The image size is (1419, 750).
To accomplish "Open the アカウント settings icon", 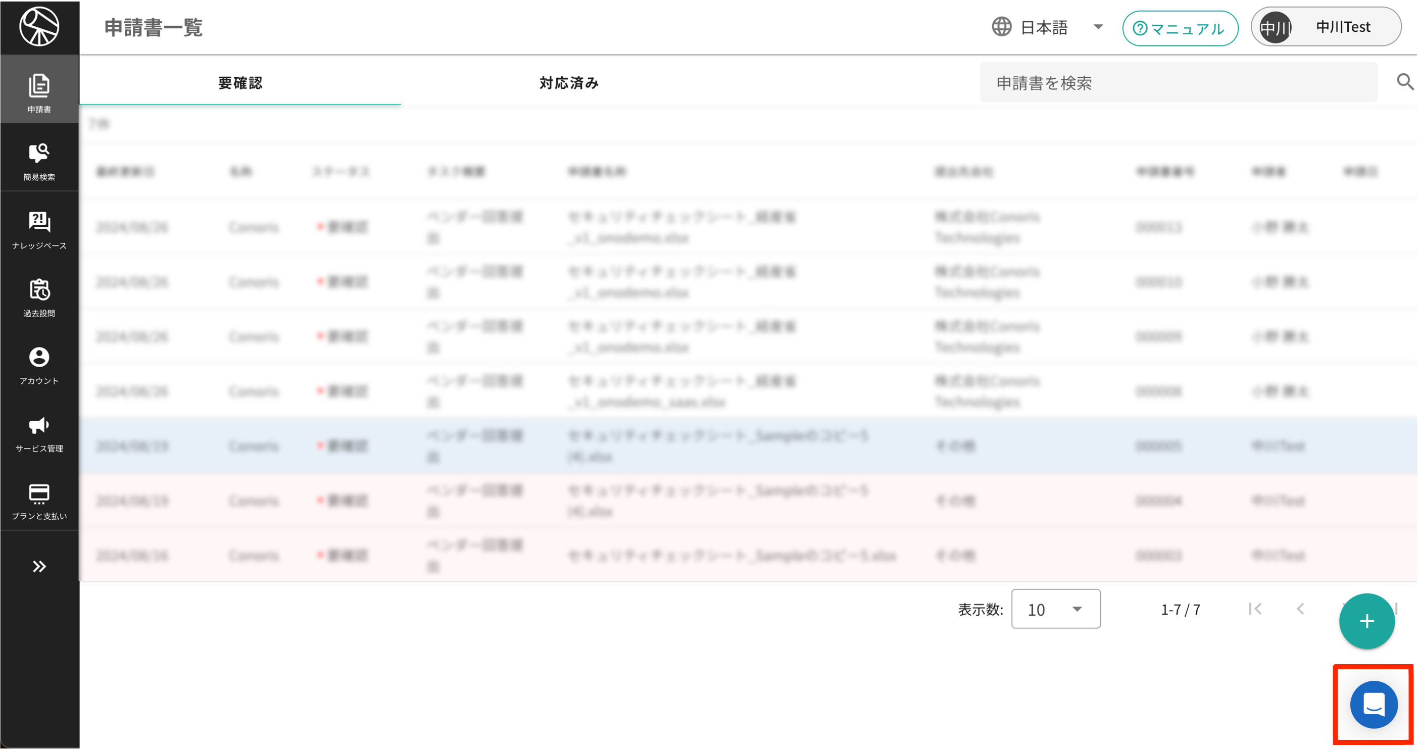I will coord(38,364).
